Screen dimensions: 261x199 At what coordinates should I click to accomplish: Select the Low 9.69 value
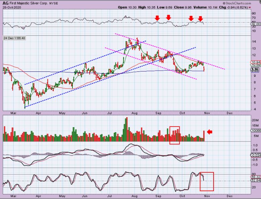[x=164, y=7]
